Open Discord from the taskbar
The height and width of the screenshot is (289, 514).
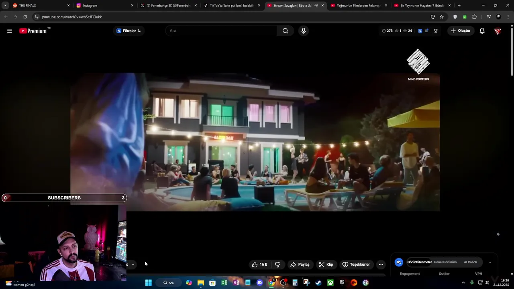[260, 283]
